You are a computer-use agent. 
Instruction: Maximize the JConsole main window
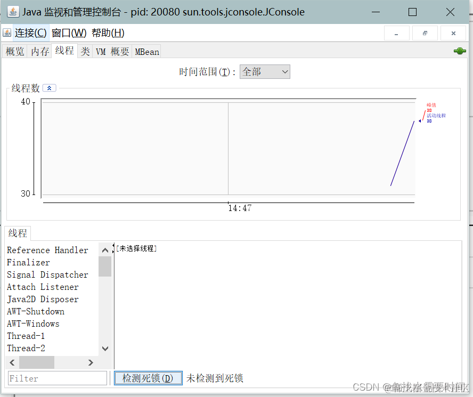pos(412,12)
